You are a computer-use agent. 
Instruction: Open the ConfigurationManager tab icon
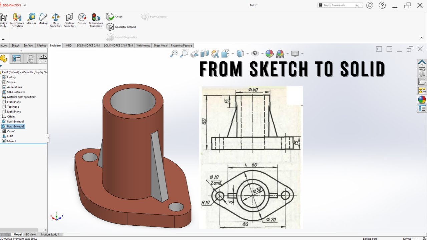point(30,59)
